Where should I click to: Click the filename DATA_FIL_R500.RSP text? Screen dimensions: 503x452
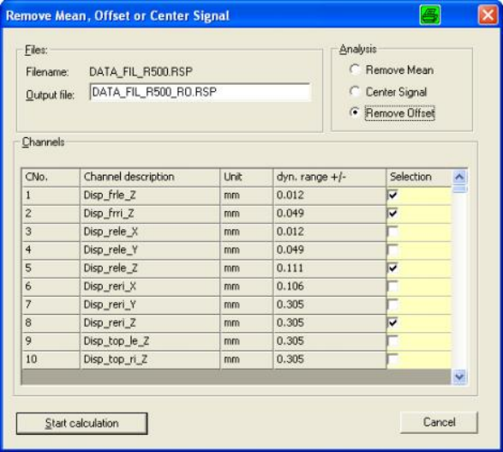[x=141, y=71]
